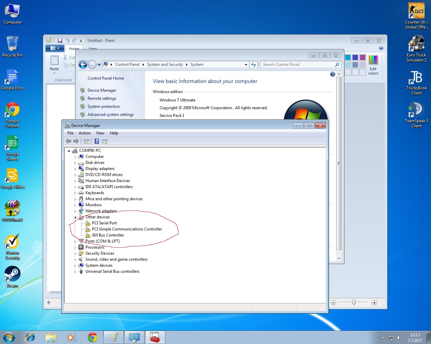Viewport: 431px width, 344px height.
Task: Click the Save icon in Paint's quick access toolbar
Action: tap(60, 41)
